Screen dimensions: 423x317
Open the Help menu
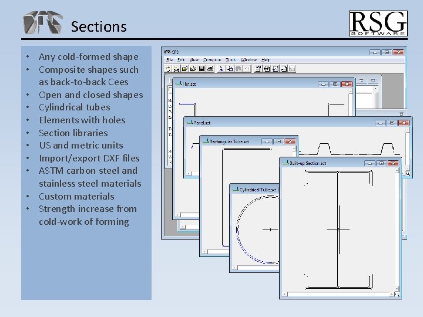(x=266, y=60)
